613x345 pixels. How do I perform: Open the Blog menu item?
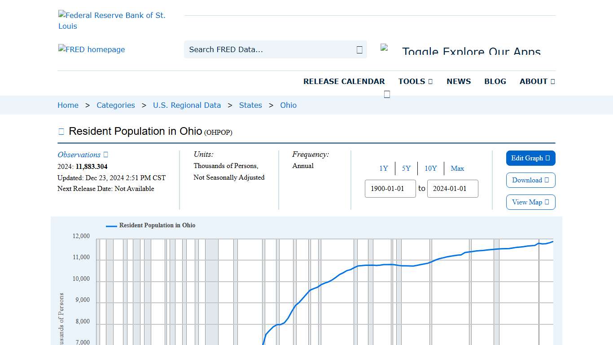pyautogui.click(x=495, y=81)
